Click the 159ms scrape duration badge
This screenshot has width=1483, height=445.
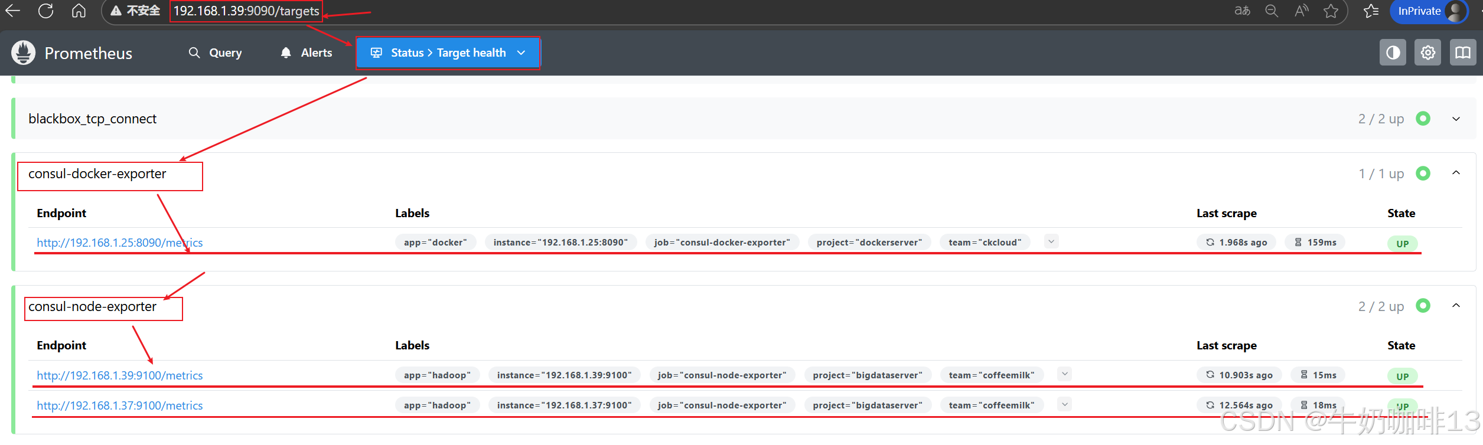tap(1315, 243)
